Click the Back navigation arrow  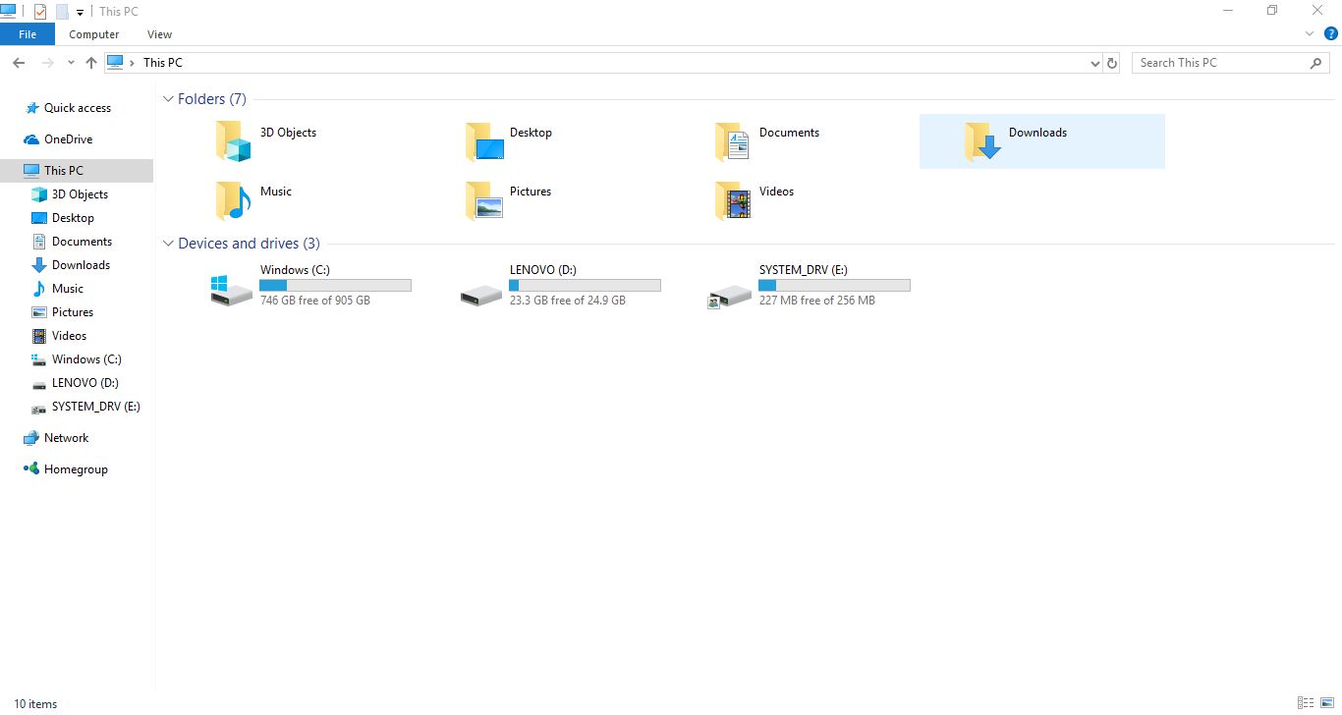19,63
